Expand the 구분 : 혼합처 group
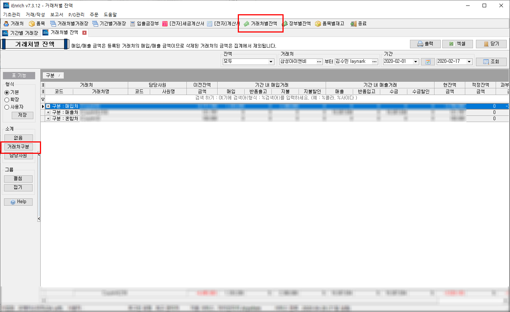This screenshot has width=510, height=312. coord(48,118)
